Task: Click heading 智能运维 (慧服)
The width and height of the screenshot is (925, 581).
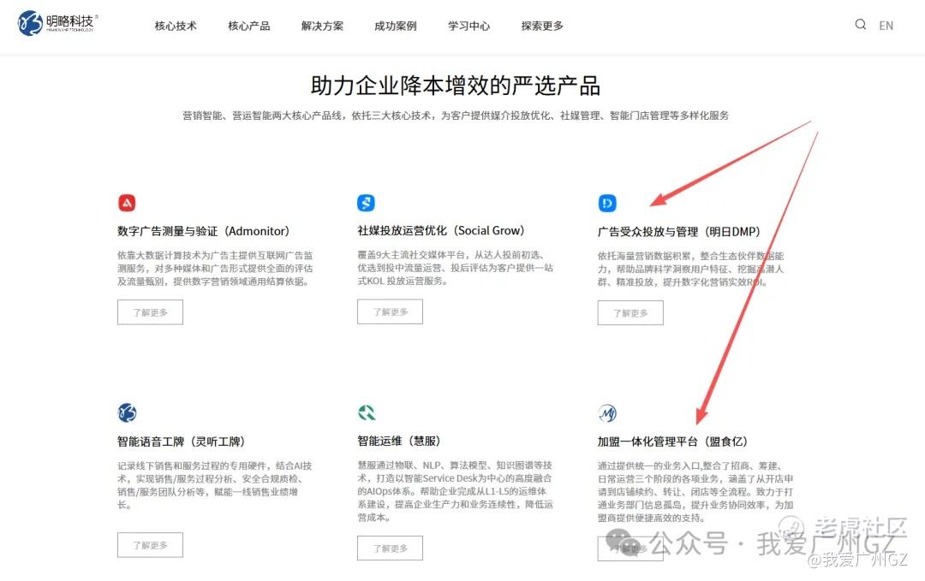Action: pyautogui.click(x=399, y=441)
